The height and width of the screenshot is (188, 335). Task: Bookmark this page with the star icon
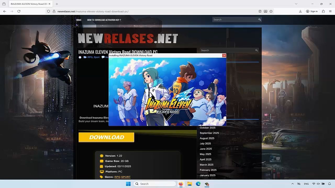point(271,11)
